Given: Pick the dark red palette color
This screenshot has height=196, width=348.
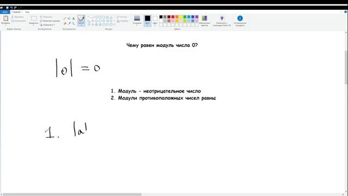Looking at the screenshot, I should click(x=169, y=17).
